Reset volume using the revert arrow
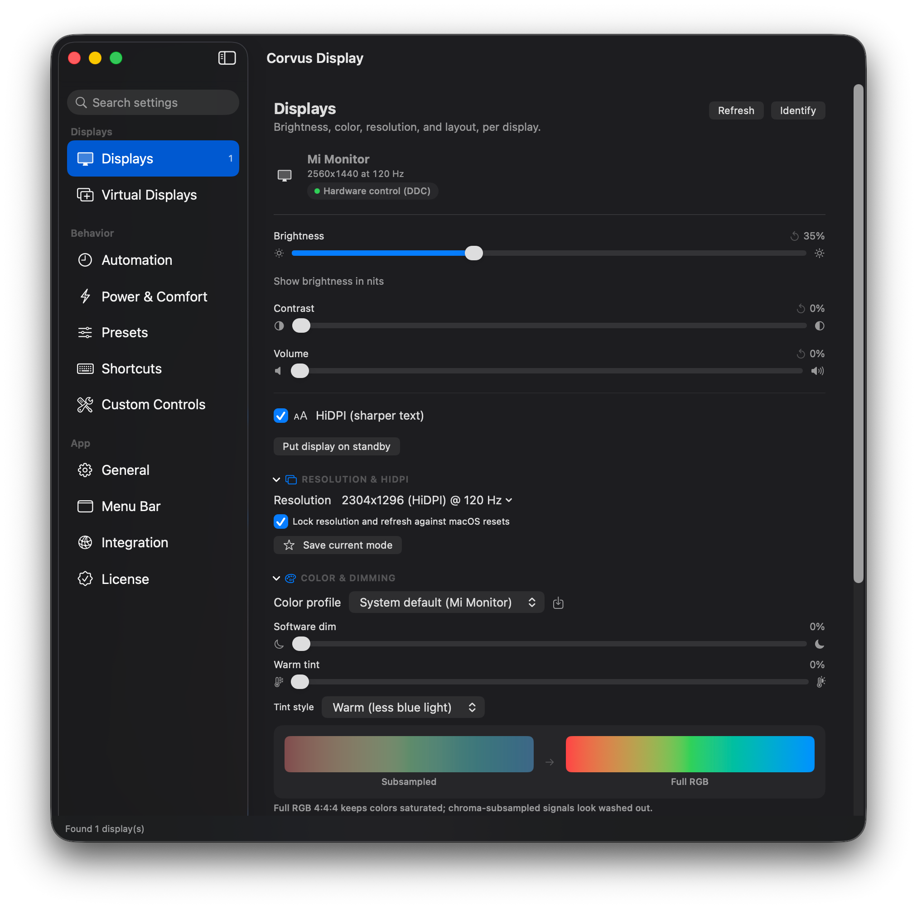Viewport: 917px width, 909px height. point(801,354)
